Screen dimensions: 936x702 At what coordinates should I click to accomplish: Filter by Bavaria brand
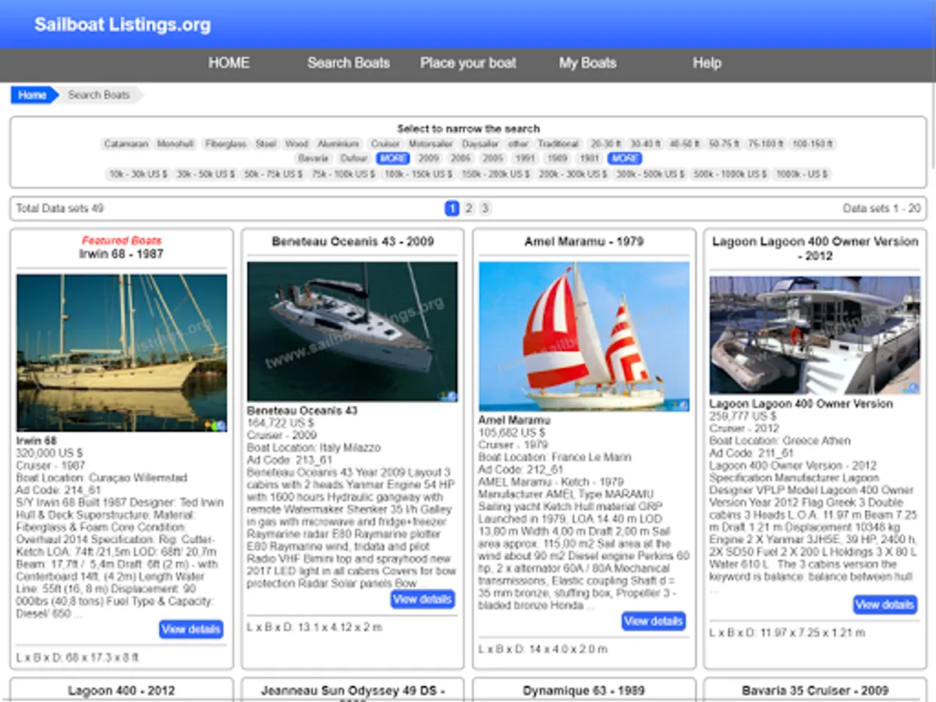313,158
